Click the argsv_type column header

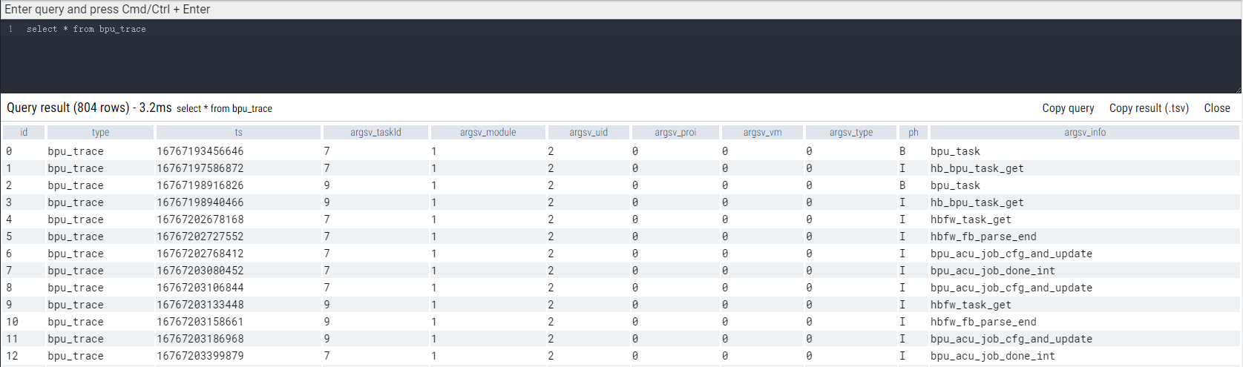pyautogui.click(x=850, y=133)
